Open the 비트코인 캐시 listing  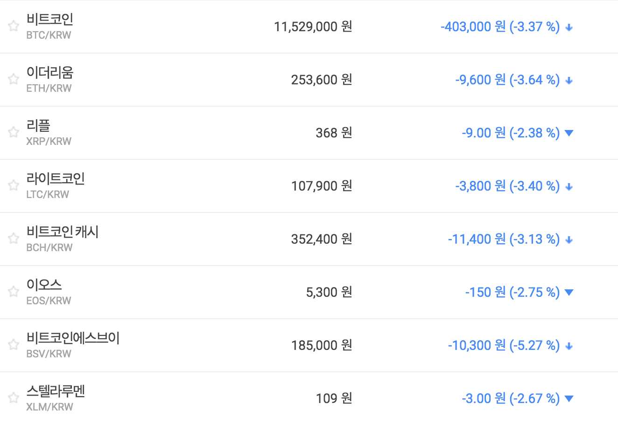coord(63,232)
